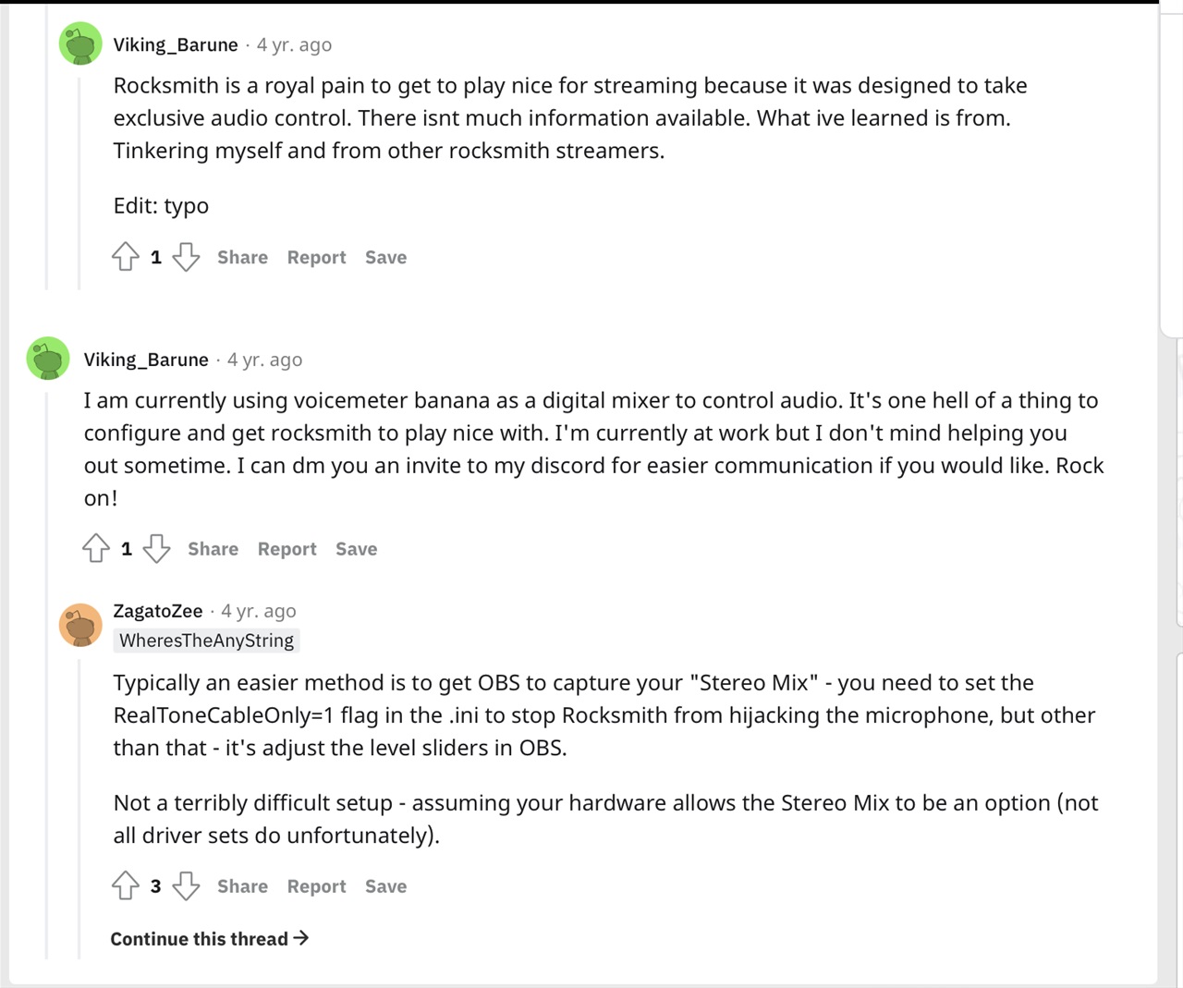This screenshot has width=1183, height=988.
Task: Downvote ZagatoZee's Stereo Mix comment
Action: click(x=186, y=885)
